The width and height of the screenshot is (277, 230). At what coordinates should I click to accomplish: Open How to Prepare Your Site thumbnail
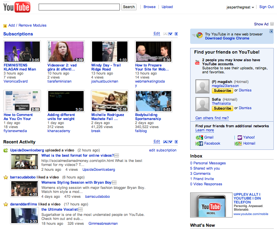click(x=154, y=52)
